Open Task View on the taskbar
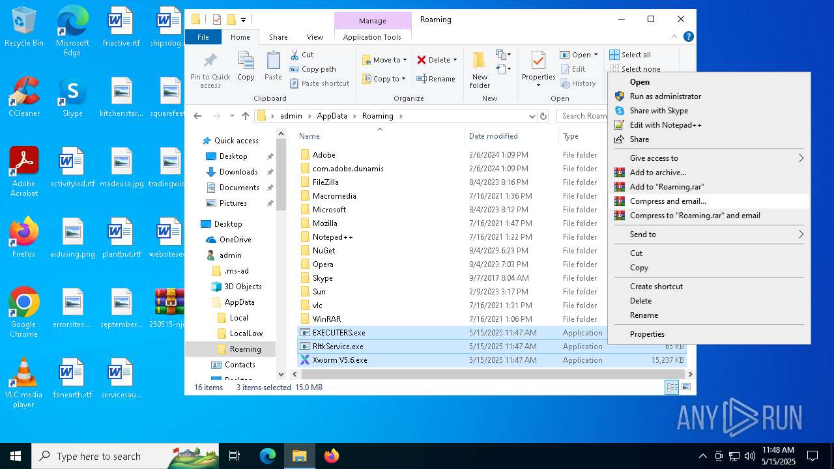This screenshot has height=469, width=834. click(235, 456)
